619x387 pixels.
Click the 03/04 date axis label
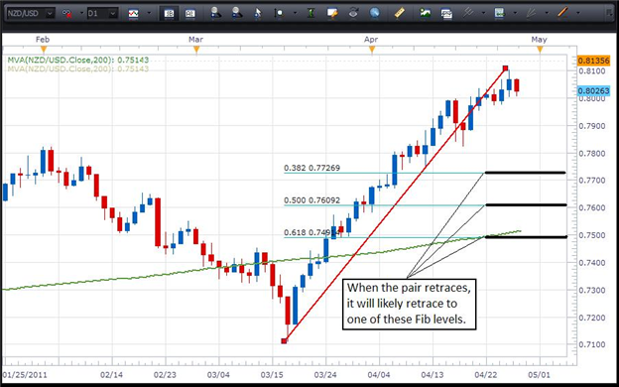pyautogui.click(x=218, y=374)
